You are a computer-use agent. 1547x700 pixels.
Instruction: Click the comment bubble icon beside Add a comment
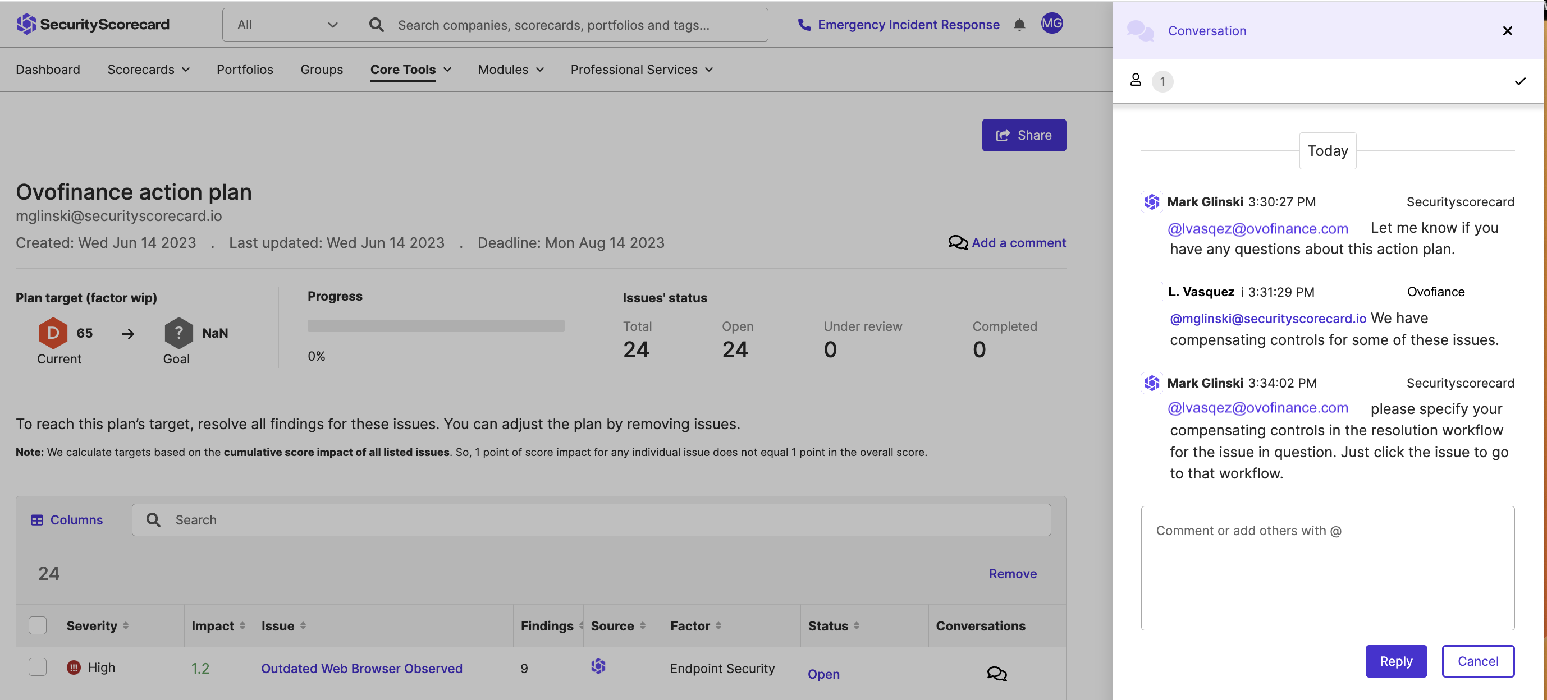[958, 242]
